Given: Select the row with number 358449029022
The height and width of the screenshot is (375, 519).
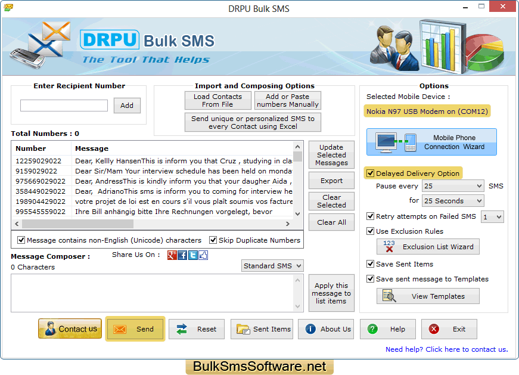Looking at the screenshot, I should tap(153, 191).
